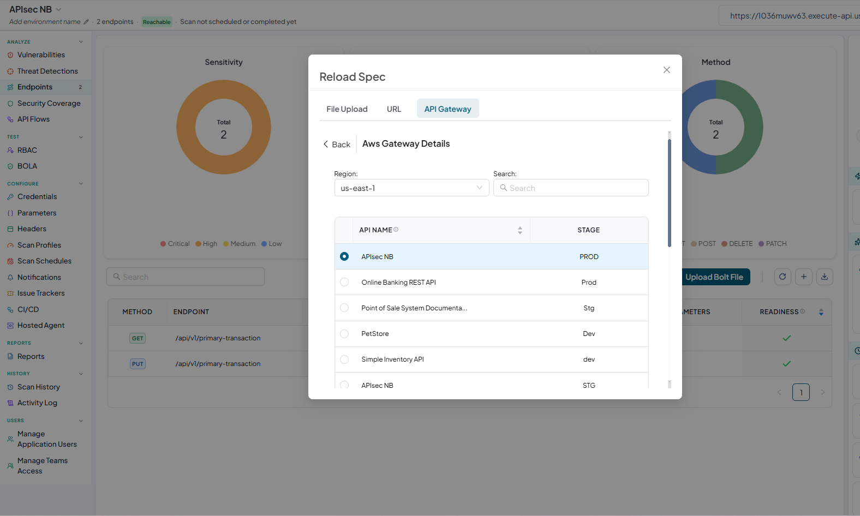Click the Upload Bolt File button
Image resolution: width=860 pixels, height=516 pixels.
pos(714,277)
